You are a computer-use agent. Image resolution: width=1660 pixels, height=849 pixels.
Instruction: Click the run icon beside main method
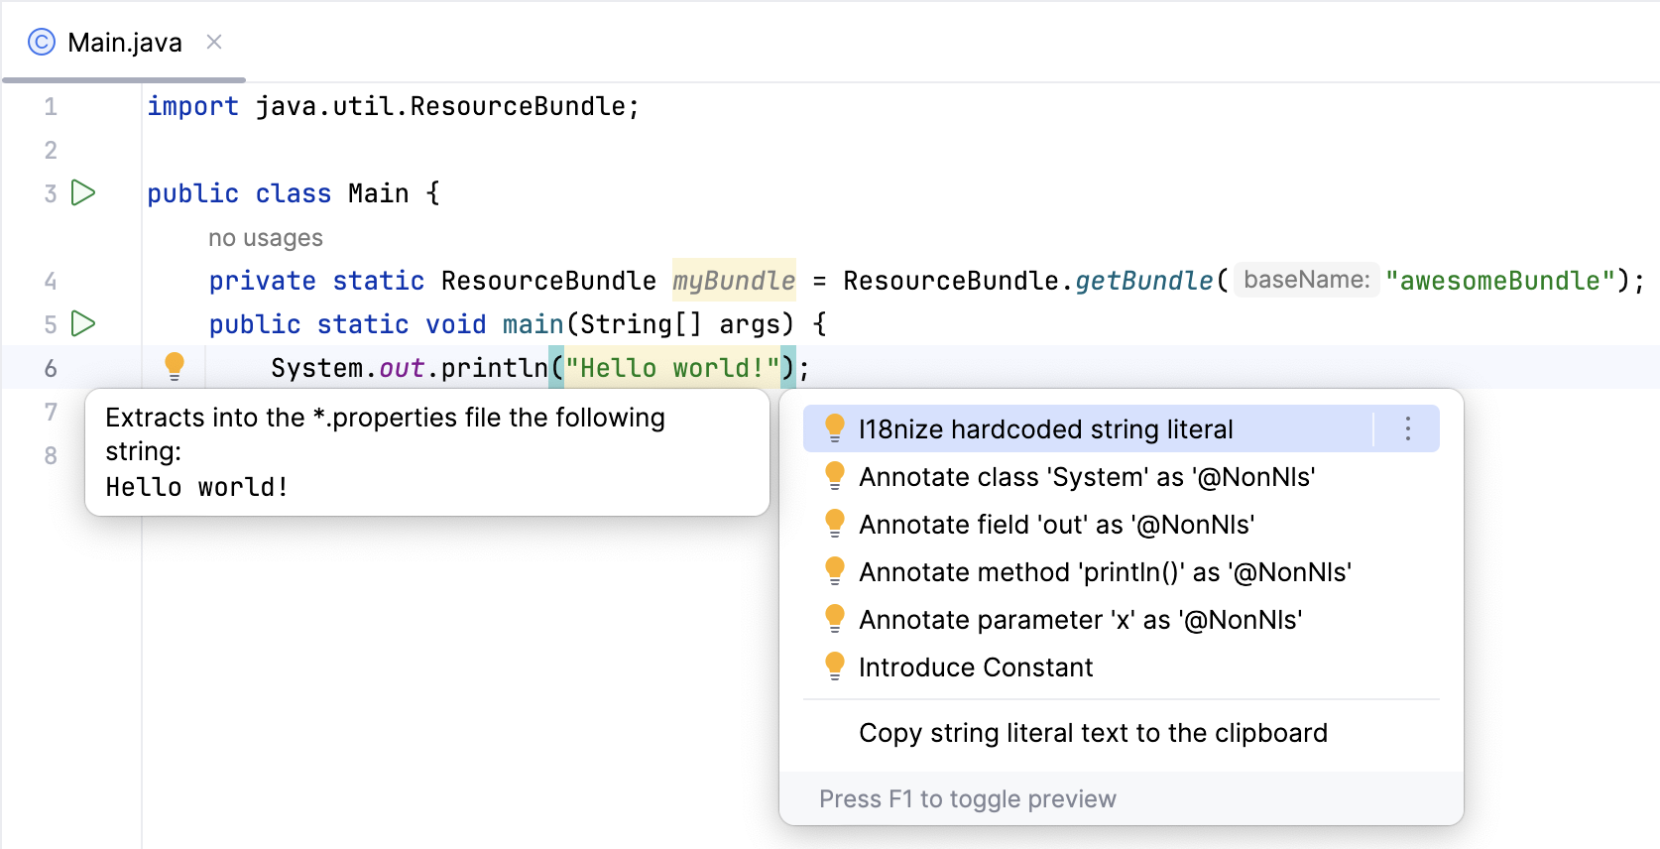(x=84, y=323)
